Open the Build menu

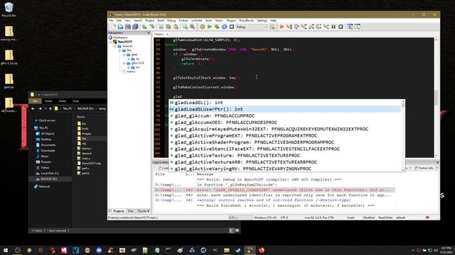(x=161, y=21)
